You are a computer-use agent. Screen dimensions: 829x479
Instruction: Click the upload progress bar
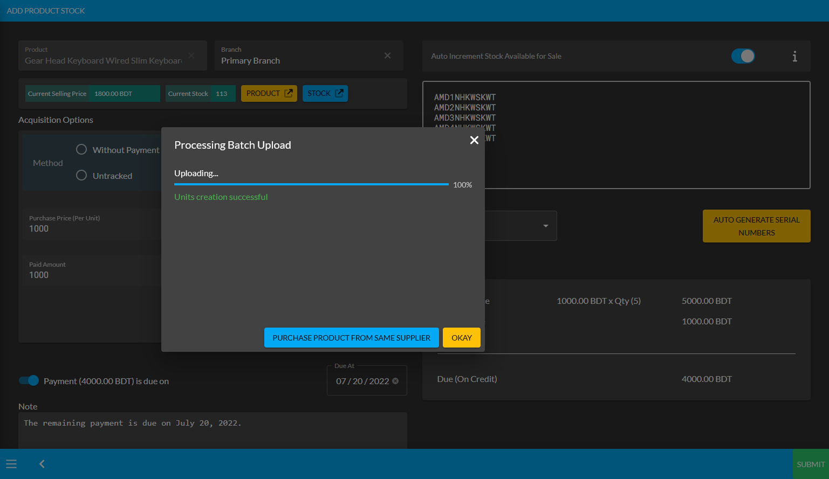click(311, 184)
